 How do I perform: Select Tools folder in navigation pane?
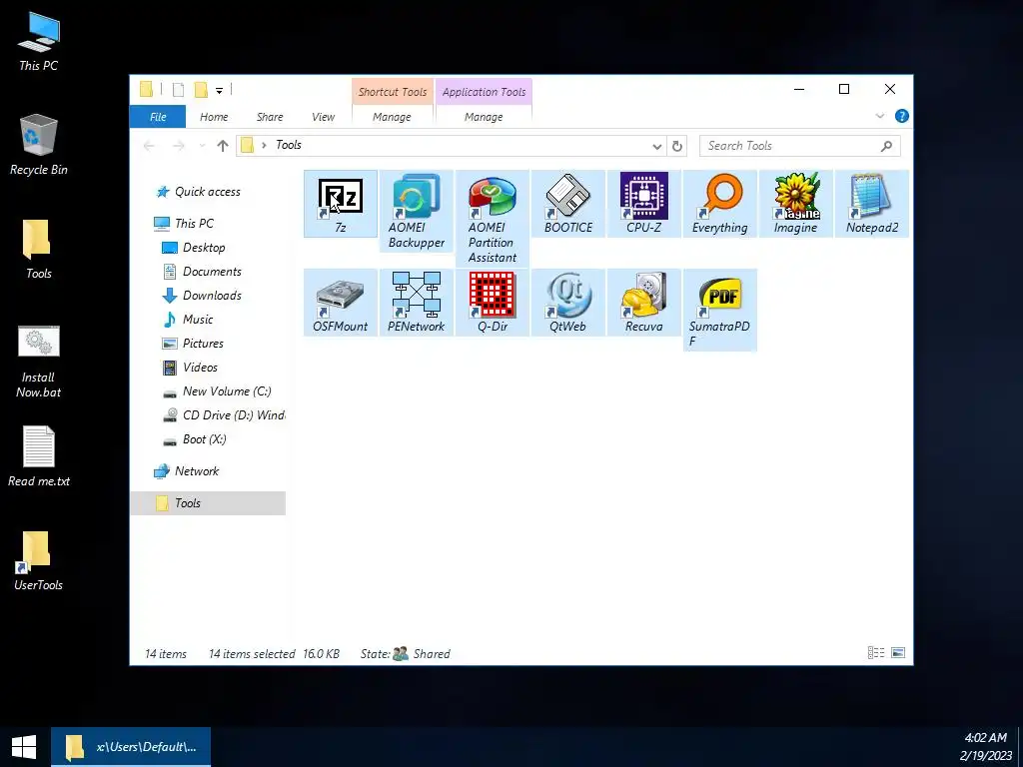click(208, 503)
